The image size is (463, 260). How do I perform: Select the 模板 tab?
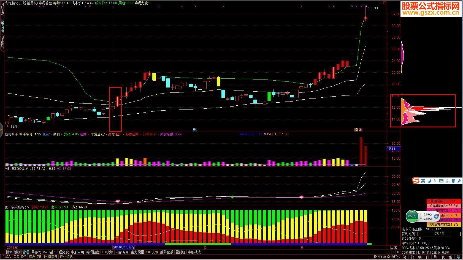[17, 252]
